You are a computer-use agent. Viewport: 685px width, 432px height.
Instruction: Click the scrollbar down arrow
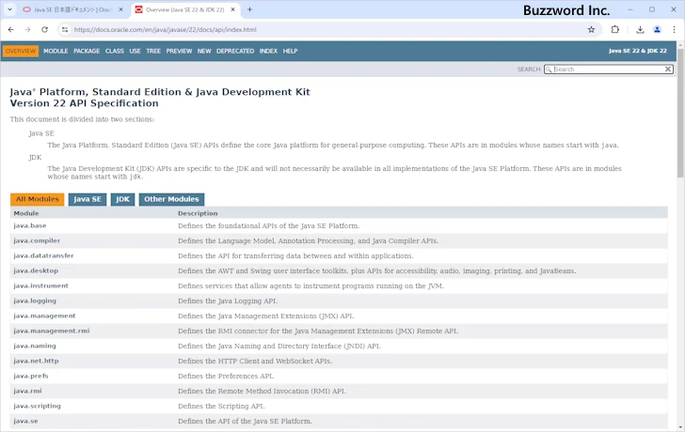[x=680, y=427]
